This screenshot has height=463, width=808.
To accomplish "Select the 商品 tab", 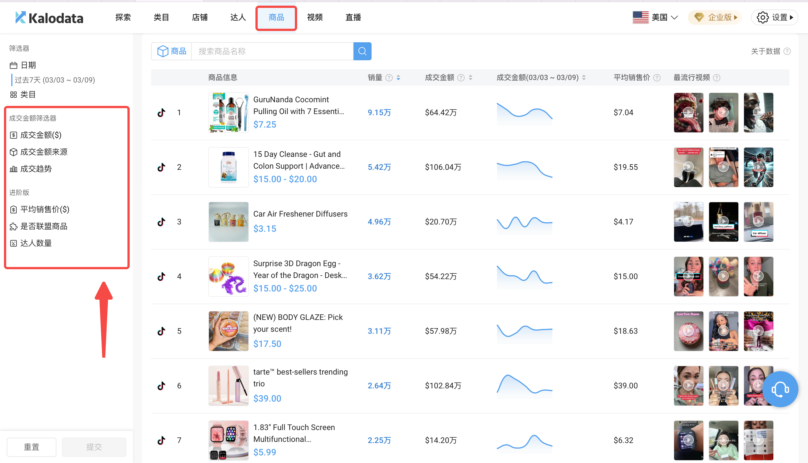I will (276, 17).
